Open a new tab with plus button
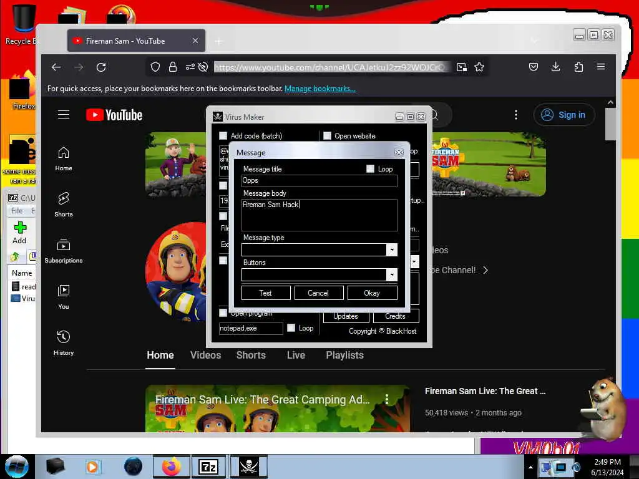Screen dimensions: 639x479 coord(219,41)
